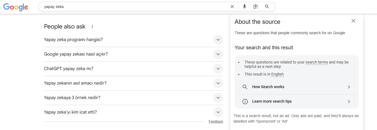
Task: Click the underlined 'English' language link
Action: pyautogui.click(x=277, y=74)
